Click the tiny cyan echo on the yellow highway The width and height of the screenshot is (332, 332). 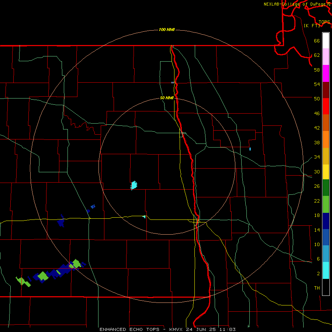144,217
